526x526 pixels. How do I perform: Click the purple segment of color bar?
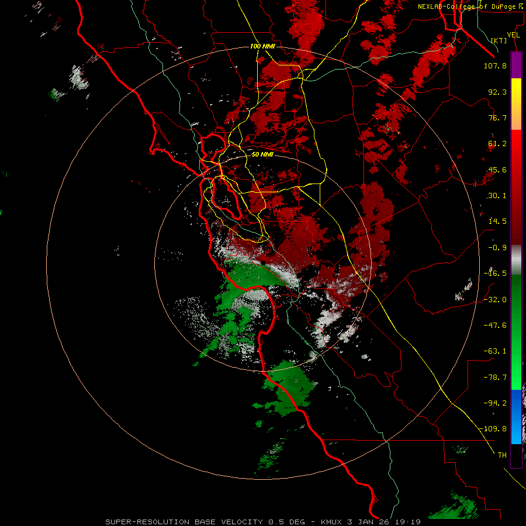click(x=516, y=65)
